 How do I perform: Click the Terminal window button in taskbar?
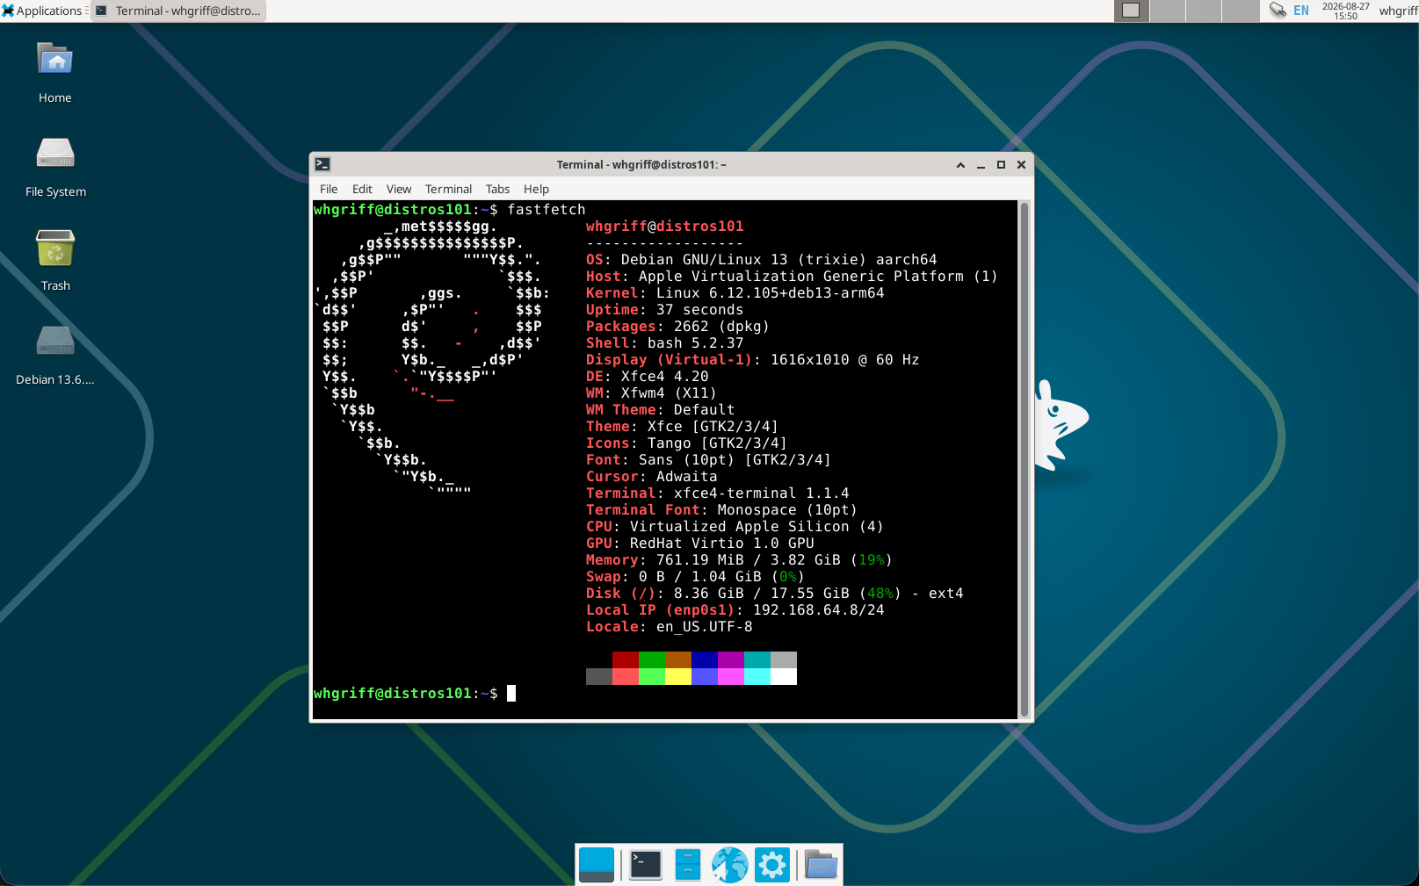coord(179,11)
